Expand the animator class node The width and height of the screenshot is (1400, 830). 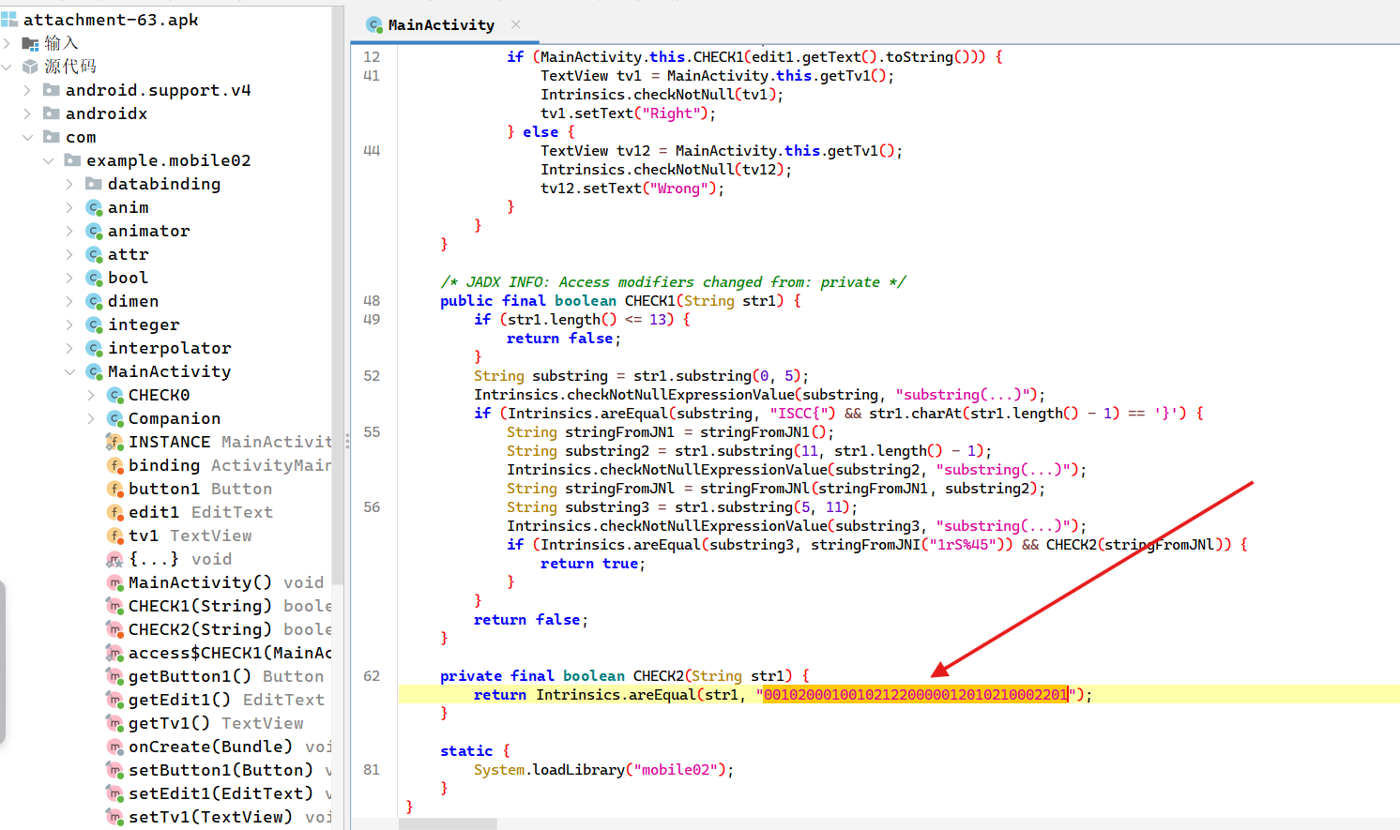pos(69,231)
